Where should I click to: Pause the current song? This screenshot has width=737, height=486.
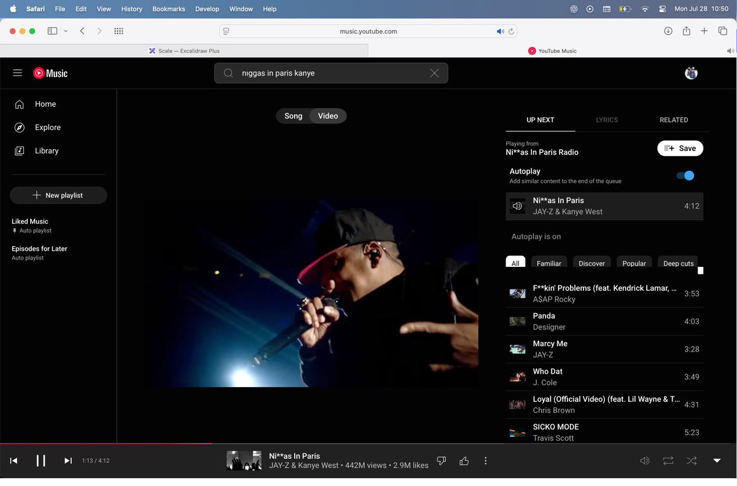tap(41, 461)
